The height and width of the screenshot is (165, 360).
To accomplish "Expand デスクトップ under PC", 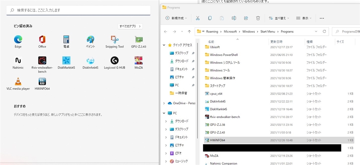I will pyautogui.click(x=166, y=129).
